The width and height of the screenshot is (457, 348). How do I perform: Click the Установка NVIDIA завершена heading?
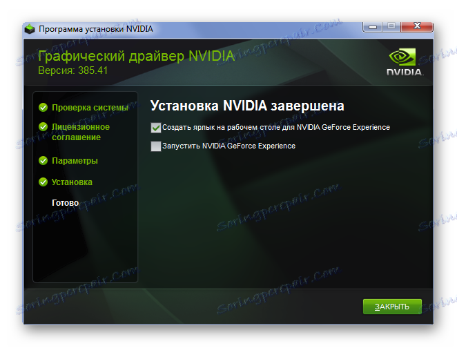coord(247,106)
